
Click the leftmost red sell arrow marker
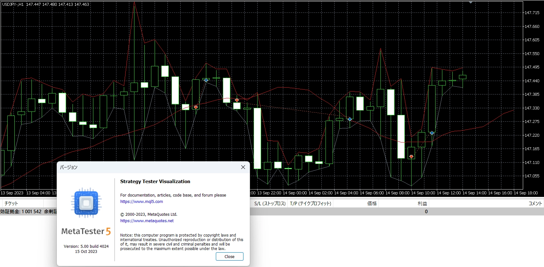[196, 107]
